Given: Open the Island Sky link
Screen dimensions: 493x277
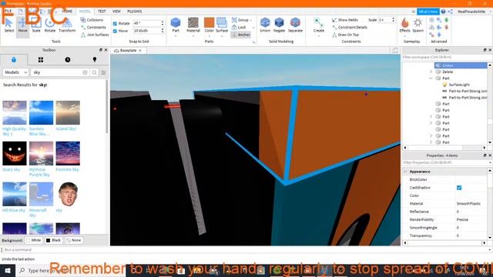Looking at the screenshot, I should point(66,128).
